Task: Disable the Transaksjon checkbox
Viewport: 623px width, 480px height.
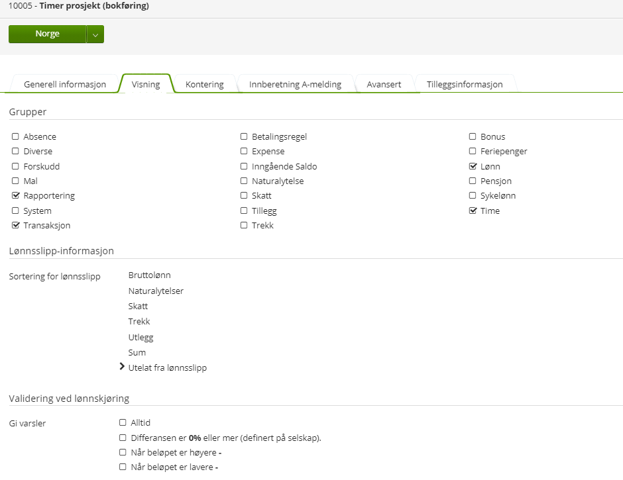Action: pyautogui.click(x=15, y=225)
